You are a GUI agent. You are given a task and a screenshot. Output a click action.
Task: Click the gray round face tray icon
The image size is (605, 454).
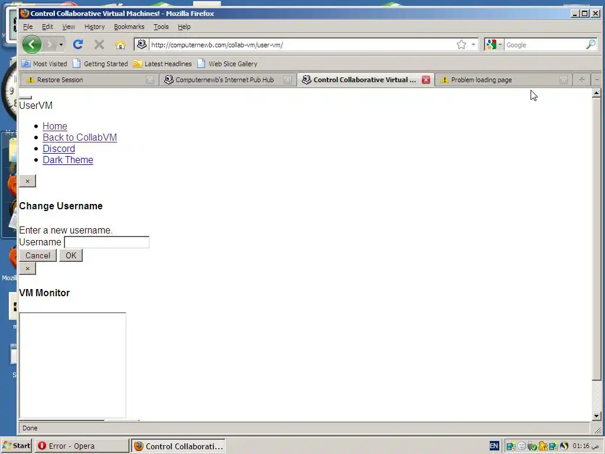(x=522, y=446)
